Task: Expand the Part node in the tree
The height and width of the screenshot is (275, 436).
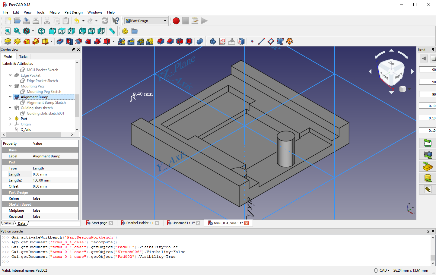Action: [10, 119]
